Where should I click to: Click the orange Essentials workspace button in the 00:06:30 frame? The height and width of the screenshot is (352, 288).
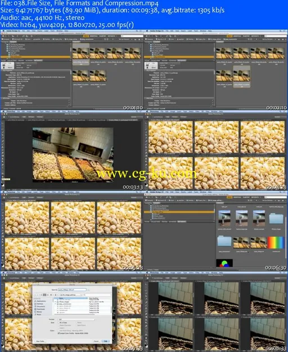pyautogui.click(x=229, y=197)
